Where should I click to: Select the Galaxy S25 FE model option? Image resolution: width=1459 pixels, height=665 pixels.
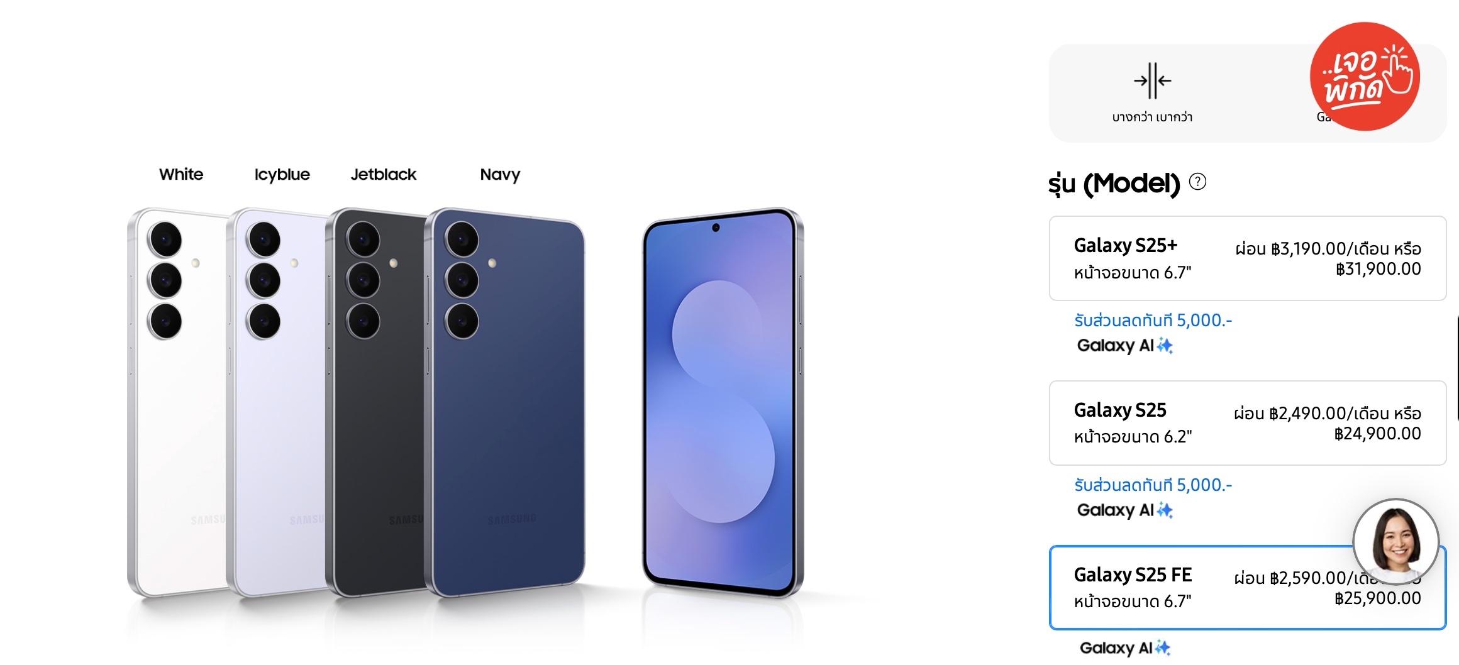1248,588
